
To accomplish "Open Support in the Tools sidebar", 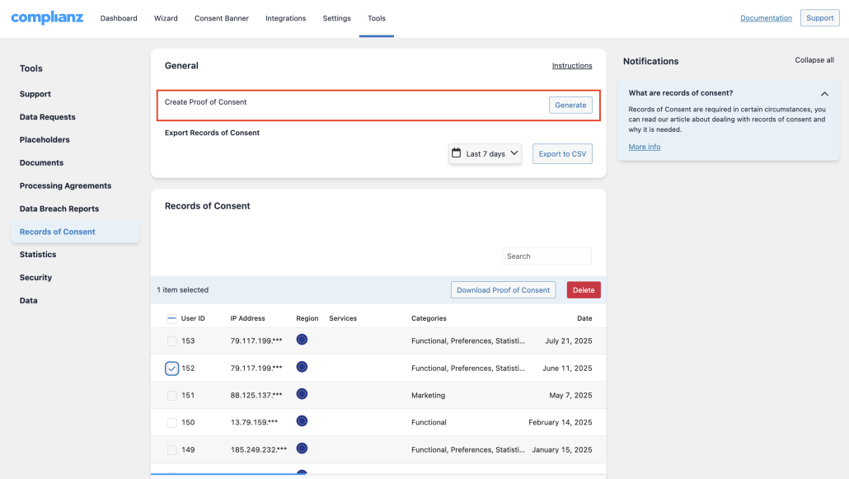I will coord(35,94).
